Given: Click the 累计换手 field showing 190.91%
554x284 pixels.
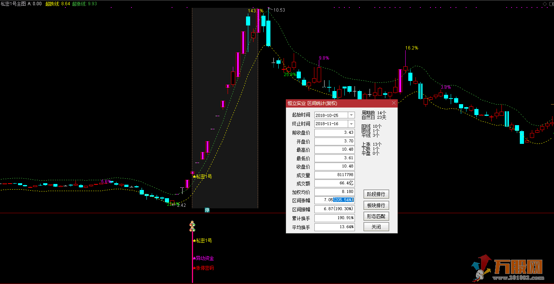Looking at the screenshot, I should [x=334, y=218].
